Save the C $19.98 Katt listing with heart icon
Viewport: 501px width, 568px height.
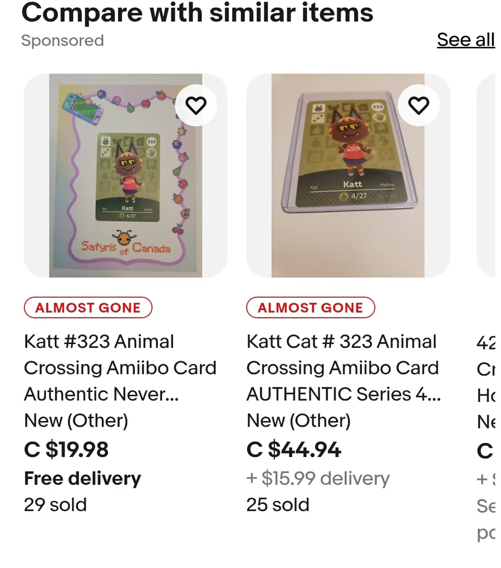click(x=195, y=105)
